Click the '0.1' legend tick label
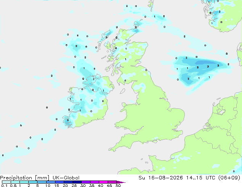The height and width of the screenshot is (187, 242). 5,185
